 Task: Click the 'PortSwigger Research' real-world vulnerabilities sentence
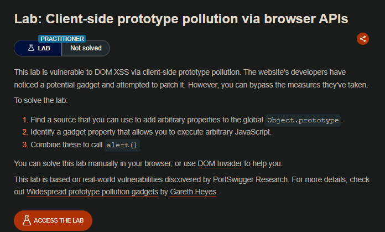(x=188, y=181)
